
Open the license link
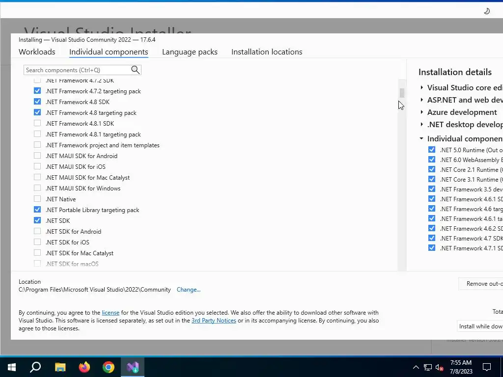click(111, 313)
